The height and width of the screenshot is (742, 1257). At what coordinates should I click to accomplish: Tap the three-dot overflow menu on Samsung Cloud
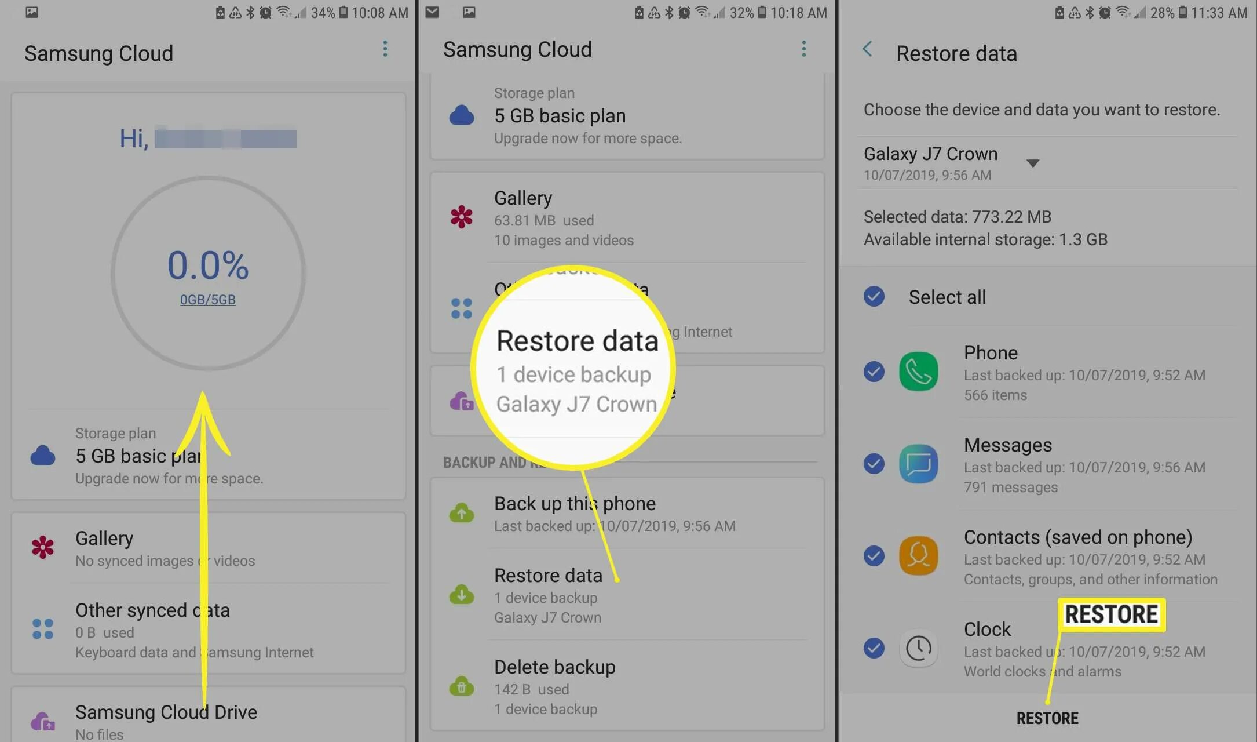coord(385,49)
